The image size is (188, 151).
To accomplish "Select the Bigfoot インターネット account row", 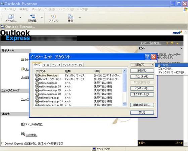I will coord(78,79).
